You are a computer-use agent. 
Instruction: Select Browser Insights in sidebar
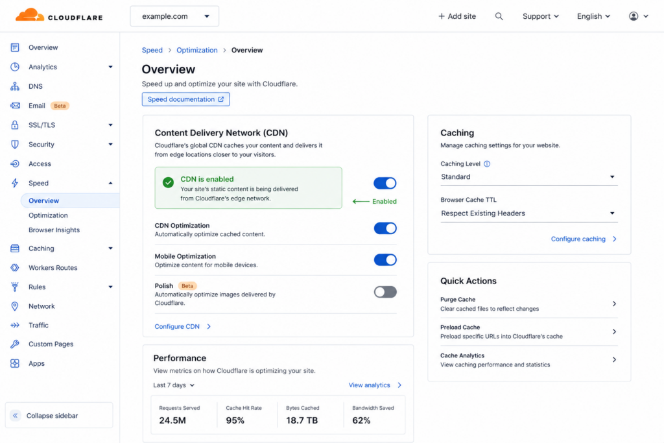tap(54, 230)
